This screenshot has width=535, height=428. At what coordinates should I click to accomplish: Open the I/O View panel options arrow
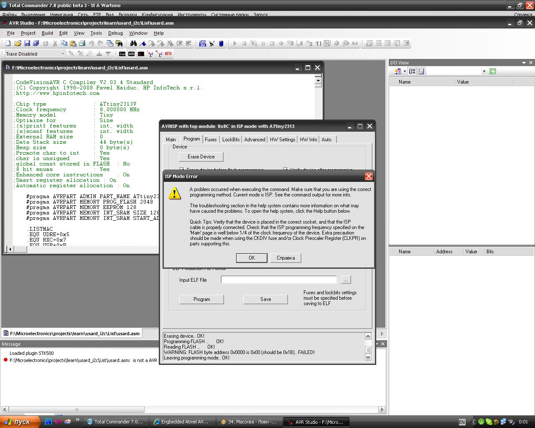pyautogui.click(x=524, y=63)
